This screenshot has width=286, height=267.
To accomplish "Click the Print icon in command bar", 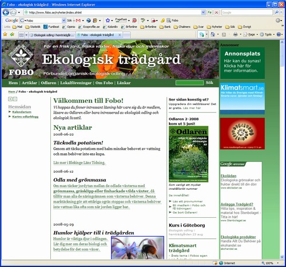I will click(x=236, y=34).
